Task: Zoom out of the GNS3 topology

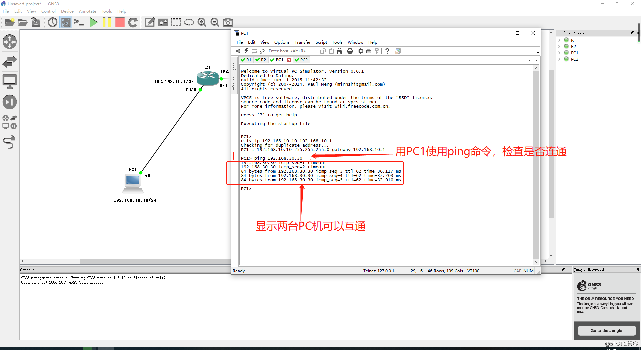Action: coord(215,22)
